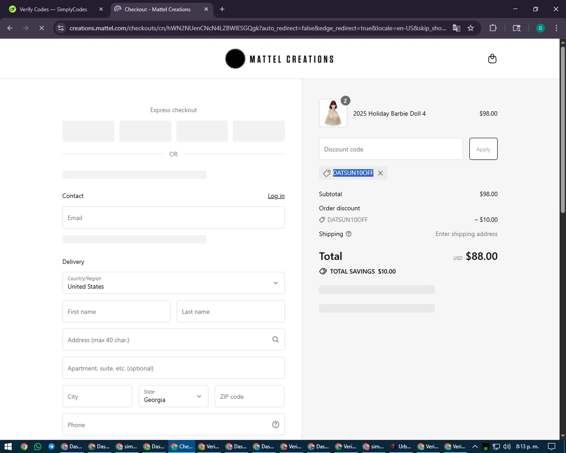Click the address search magnifier icon
566x453 pixels.
tap(276, 340)
